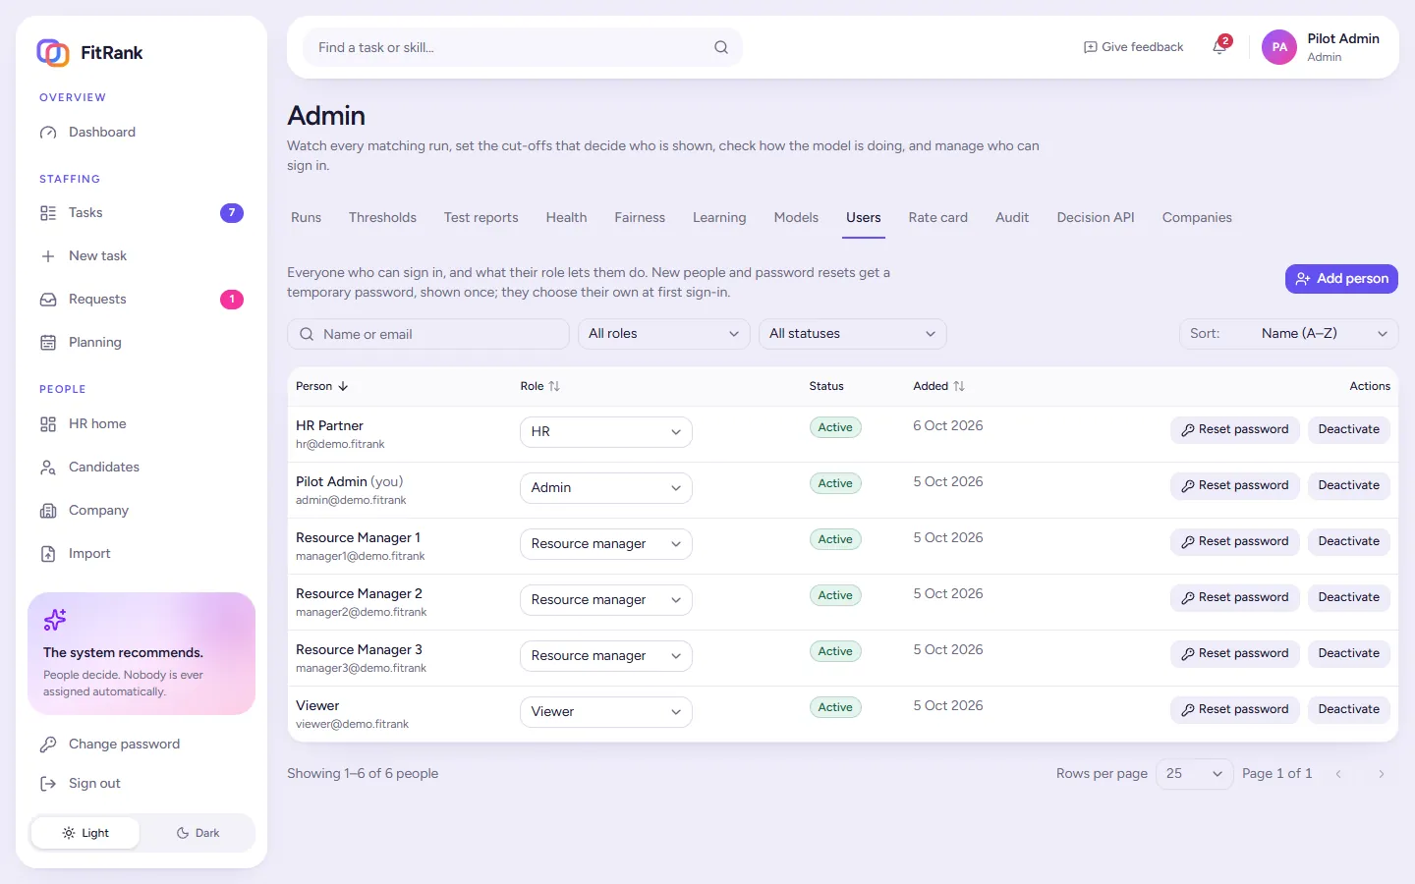Screen dimensions: 1415x884
Task: Open the All statuses filter dropdown
Action: 852,334
